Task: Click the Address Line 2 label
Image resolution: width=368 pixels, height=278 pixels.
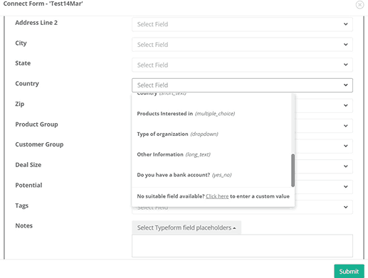Action: [36, 23]
